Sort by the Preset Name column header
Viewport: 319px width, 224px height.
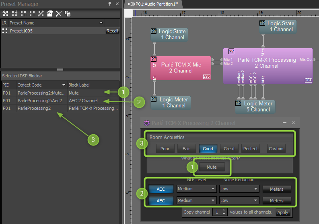pyautogui.click(x=56, y=23)
